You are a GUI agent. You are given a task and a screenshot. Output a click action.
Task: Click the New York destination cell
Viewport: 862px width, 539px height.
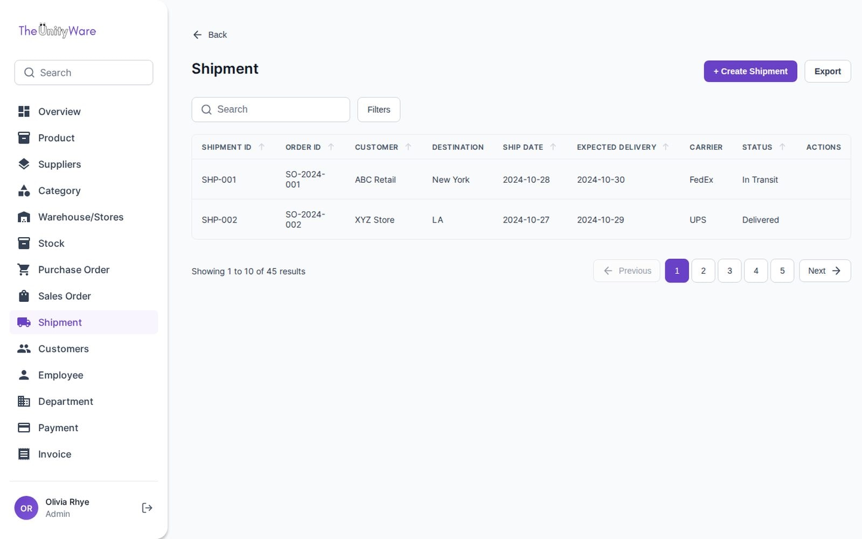[x=451, y=179]
